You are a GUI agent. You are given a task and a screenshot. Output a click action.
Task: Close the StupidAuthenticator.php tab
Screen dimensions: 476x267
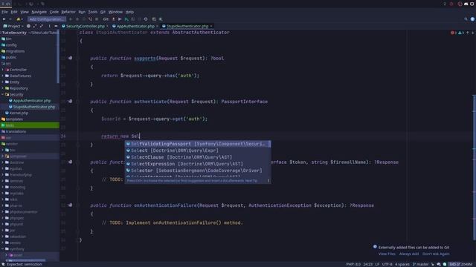(x=211, y=26)
